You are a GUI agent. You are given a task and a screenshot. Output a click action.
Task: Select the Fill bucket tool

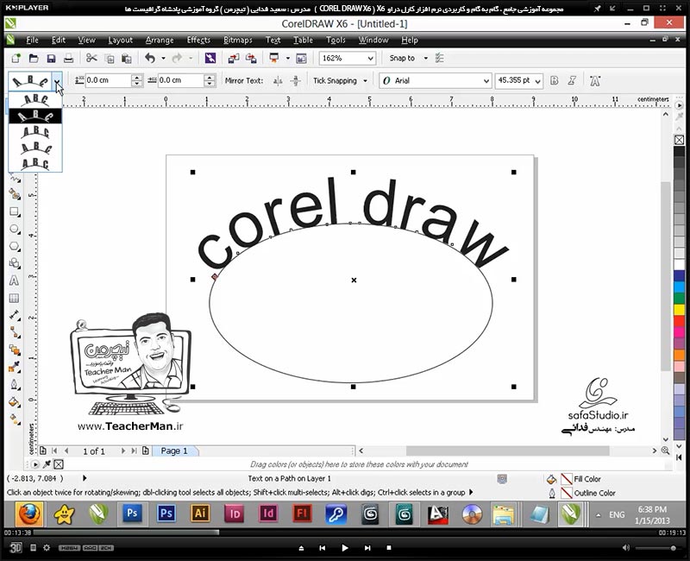15,401
